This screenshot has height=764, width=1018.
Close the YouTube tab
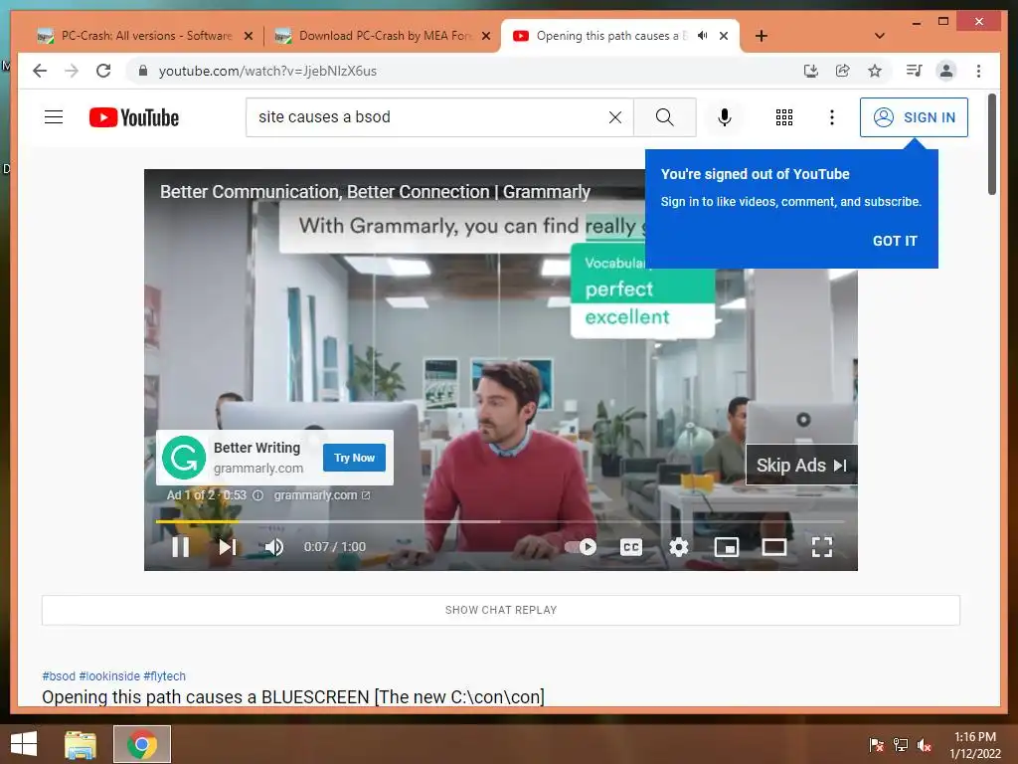tap(724, 36)
